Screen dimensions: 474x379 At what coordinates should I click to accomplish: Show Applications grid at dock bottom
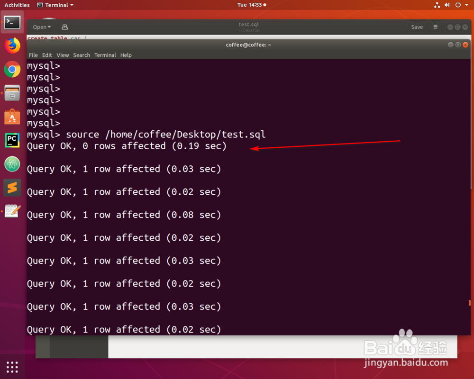coord(12,367)
